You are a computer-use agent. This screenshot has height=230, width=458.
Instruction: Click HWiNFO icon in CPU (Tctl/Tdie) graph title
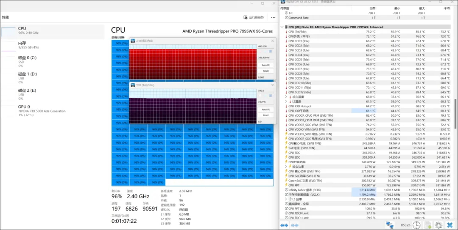pyautogui.click(x=133, y=85)
